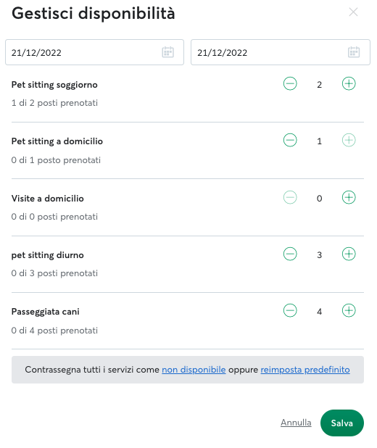Click the reimposta predefinito link
The image size is (377, 448).
pyautogui.click(x=305, y=370)
